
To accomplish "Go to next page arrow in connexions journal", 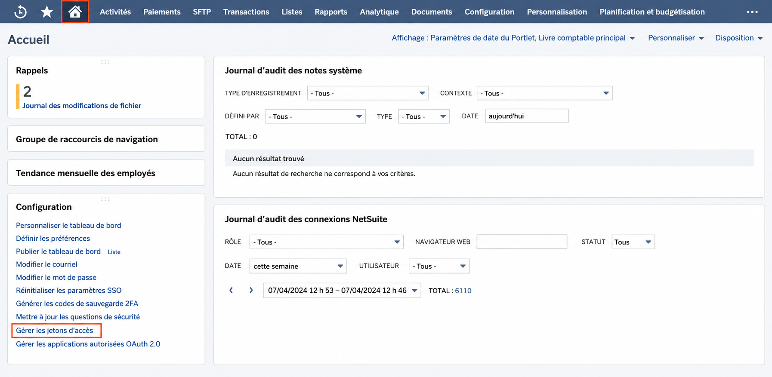I will [x=251, y=291].
